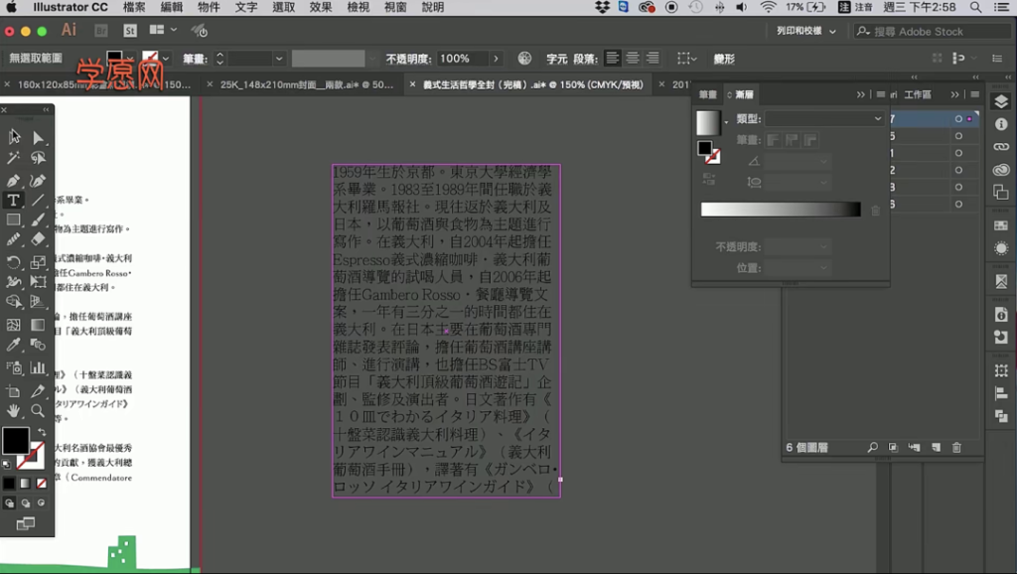This screenshot has width=1017, height=574.
Task: Toggle center paragraph alignment
Action: (632, 59)
